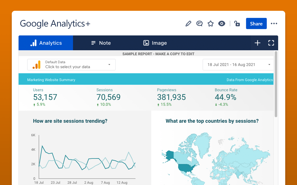Click 'What are the top countries by sessions?'
The width and height of the screenshot is (297, 185).
pyautogui.click(x=212, y=121)
